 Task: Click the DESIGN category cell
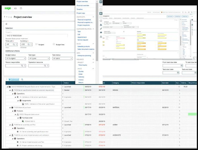coord(115,90)
